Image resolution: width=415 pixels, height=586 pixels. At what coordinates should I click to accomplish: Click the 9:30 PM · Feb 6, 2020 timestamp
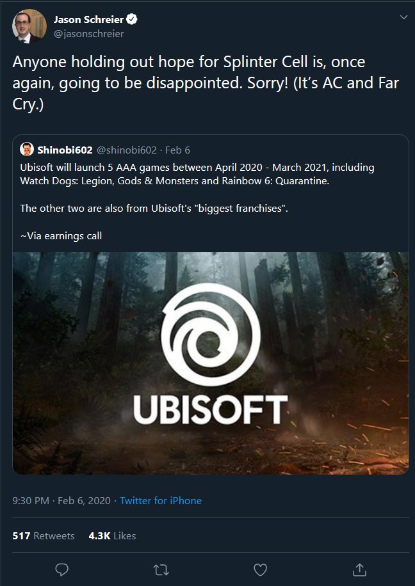tap(61, 500)
